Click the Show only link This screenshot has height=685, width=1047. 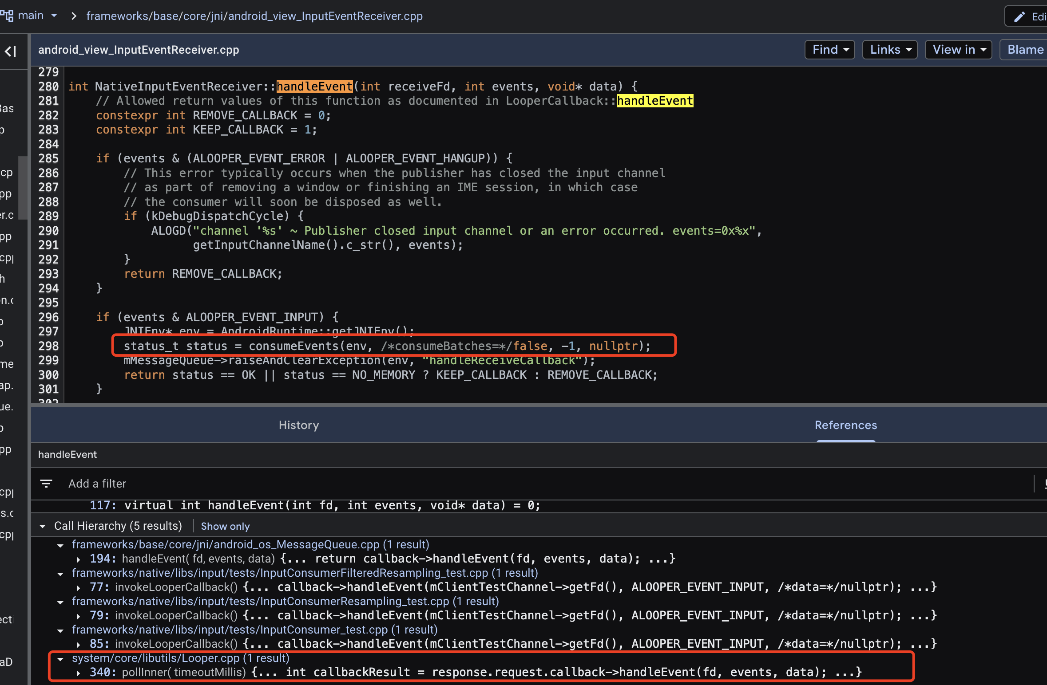tap(225, 526)
